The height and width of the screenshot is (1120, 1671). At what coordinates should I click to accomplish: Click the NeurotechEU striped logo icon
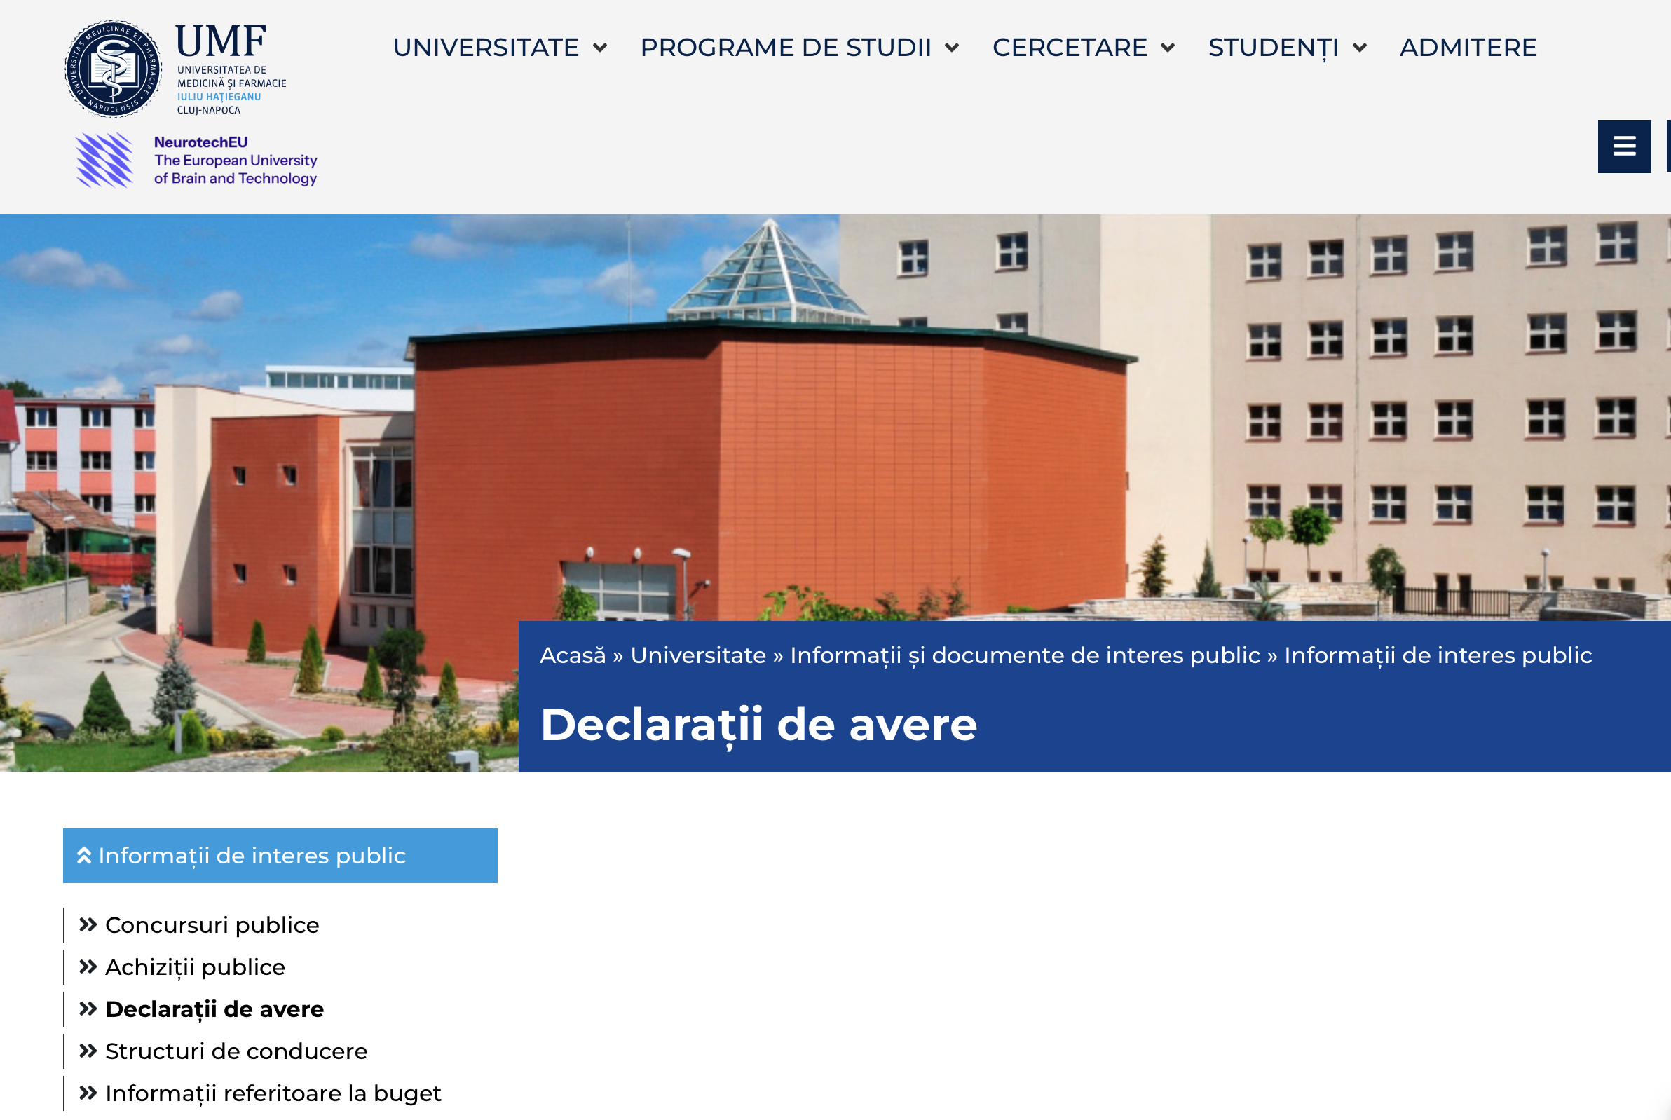point(104,160)
